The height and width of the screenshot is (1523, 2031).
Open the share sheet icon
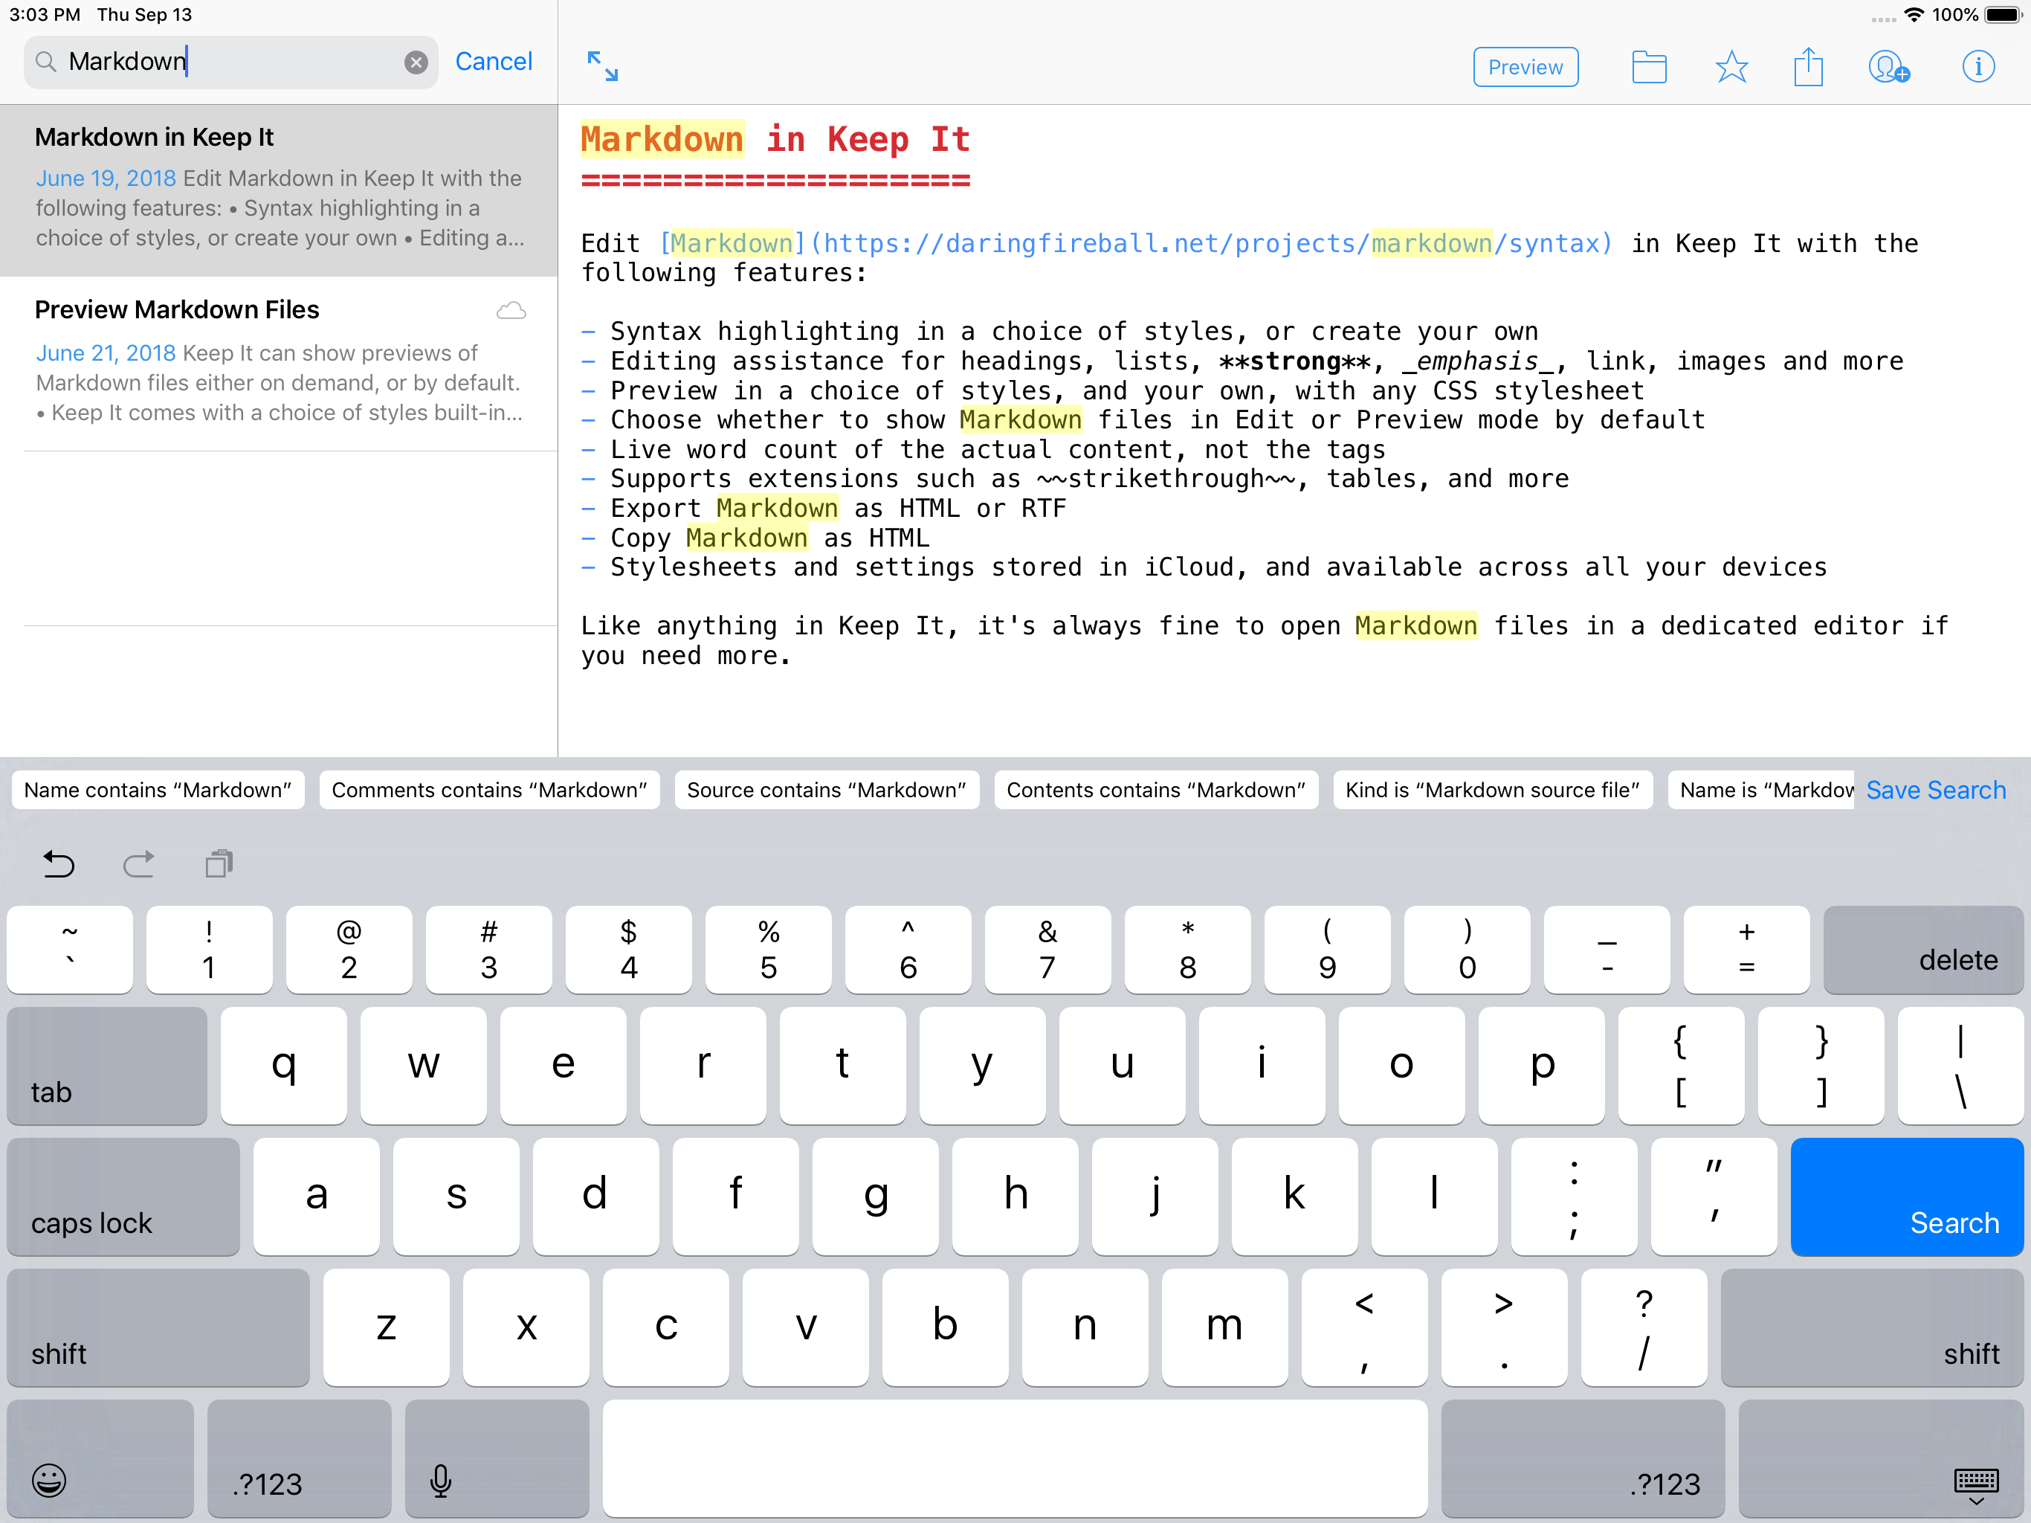(x=1808, y=67)
